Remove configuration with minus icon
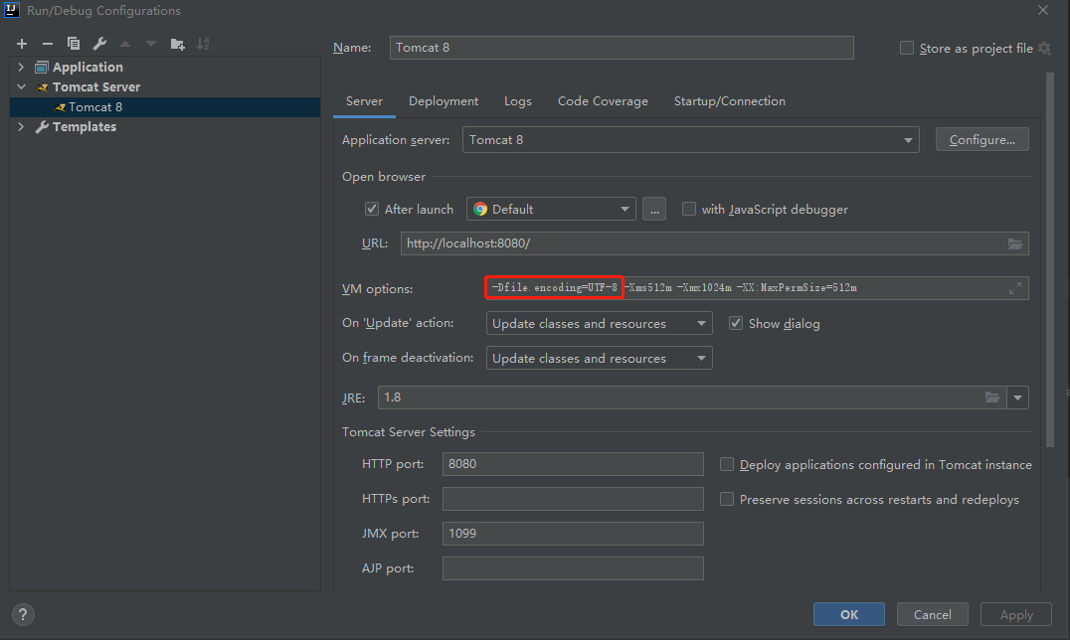The image size is (1070, 640). coord(47,44)
